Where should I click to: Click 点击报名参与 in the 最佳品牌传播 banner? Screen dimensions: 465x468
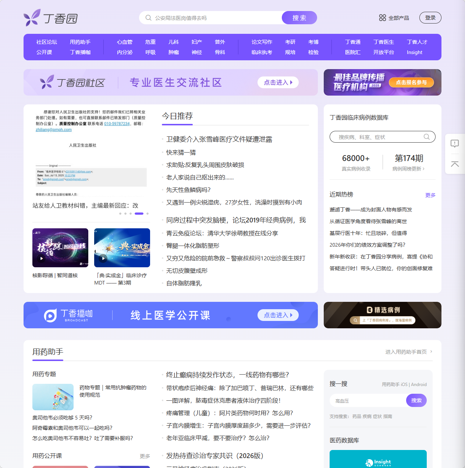coord(411,83)
